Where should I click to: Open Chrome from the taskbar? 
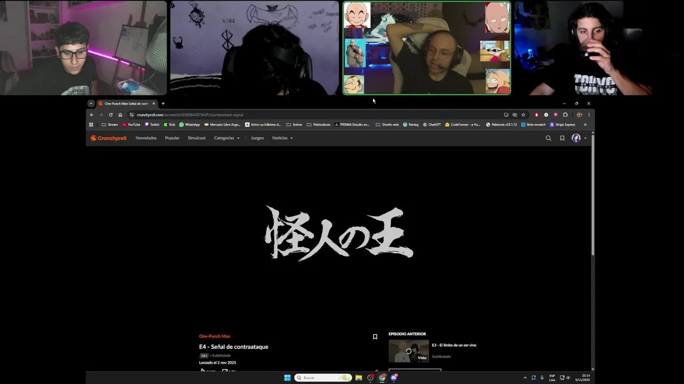pyautogui.click(x=382, y=378)
